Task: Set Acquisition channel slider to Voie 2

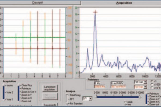Action: (10, 92)
